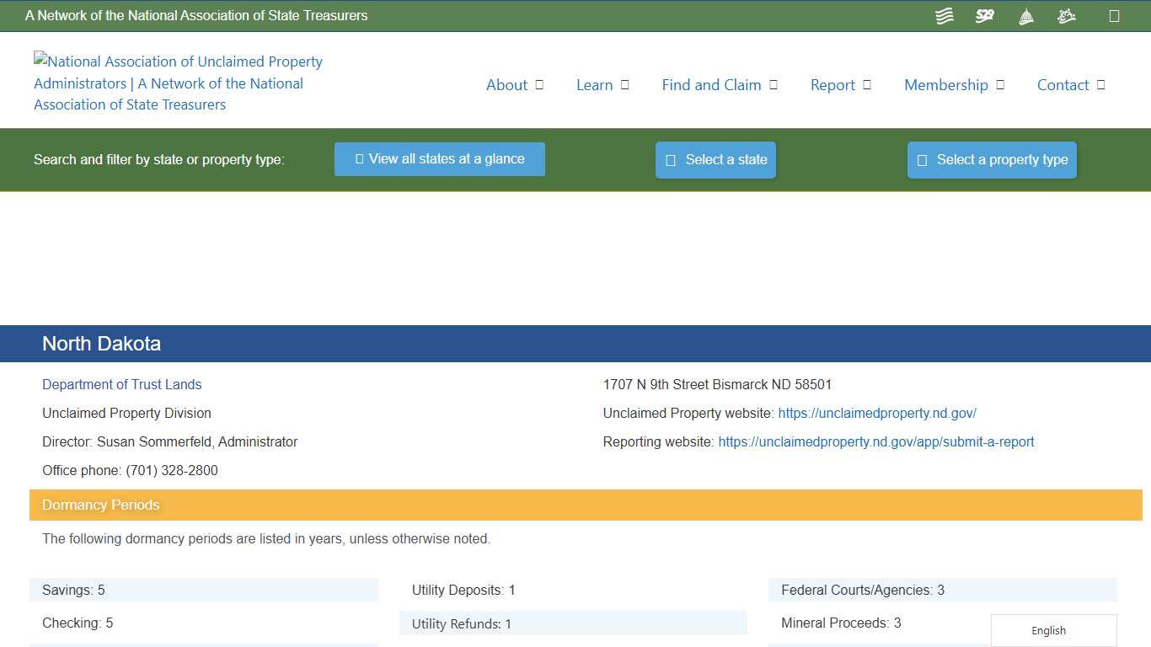Click the 529 college savings network icon
The width and height of the screenshot is (1151, 647).
pos(984,15)
